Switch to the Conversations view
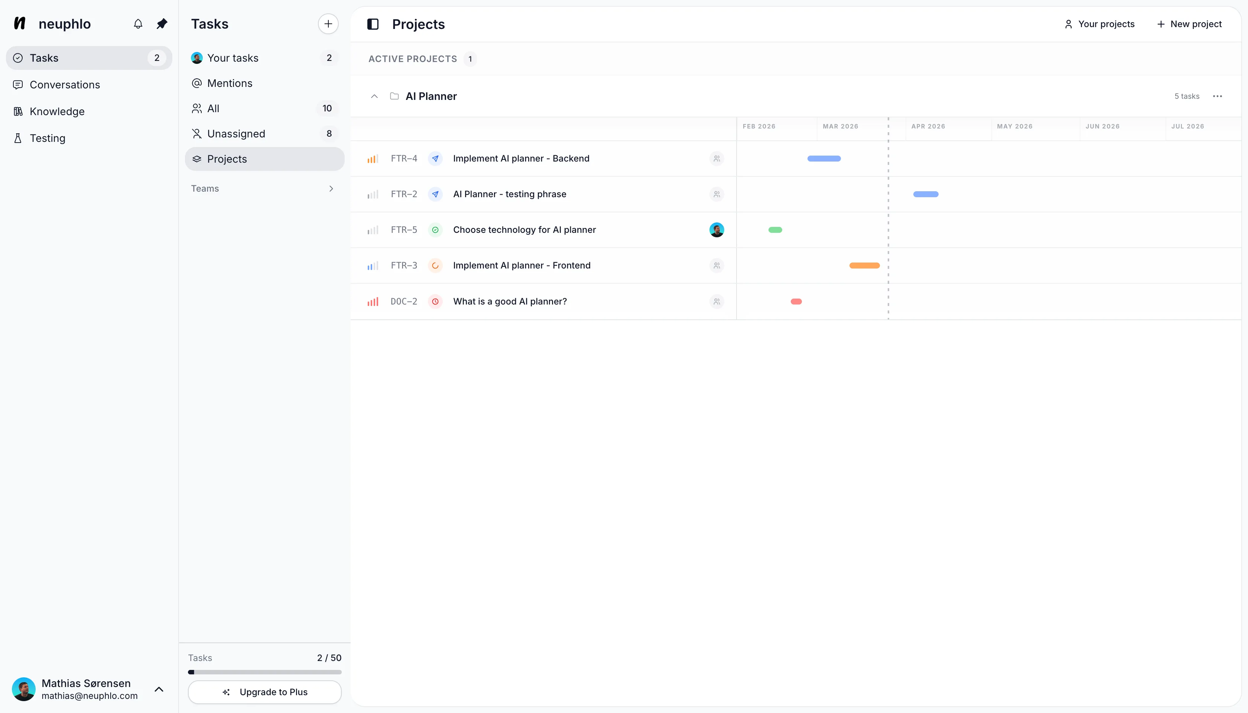Screen dimensions: 1248x713 click(x=66, y=84)
